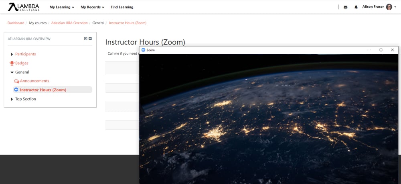Click the Zoom window Earth video area
Screen dimensions: 401x184
[x=269, y=119]
